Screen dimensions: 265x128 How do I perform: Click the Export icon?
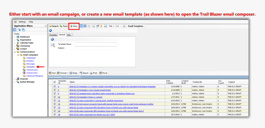(84, 73)
